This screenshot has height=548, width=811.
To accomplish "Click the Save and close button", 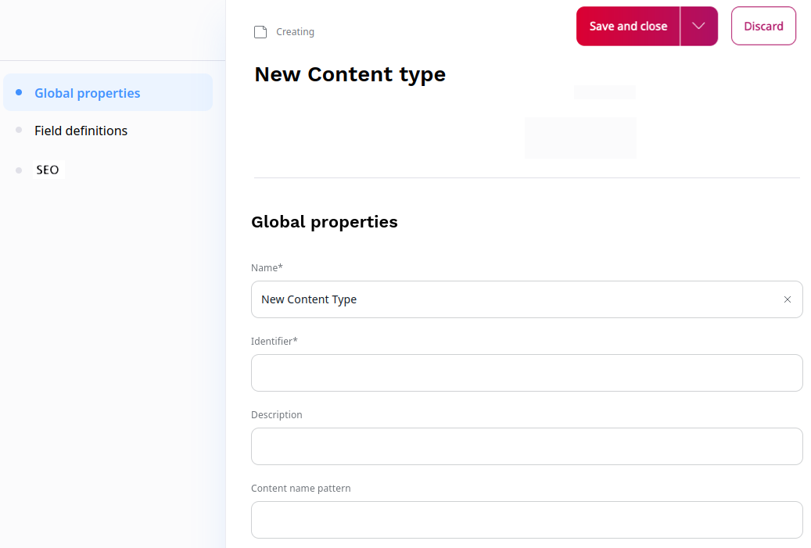I will 627,25.
